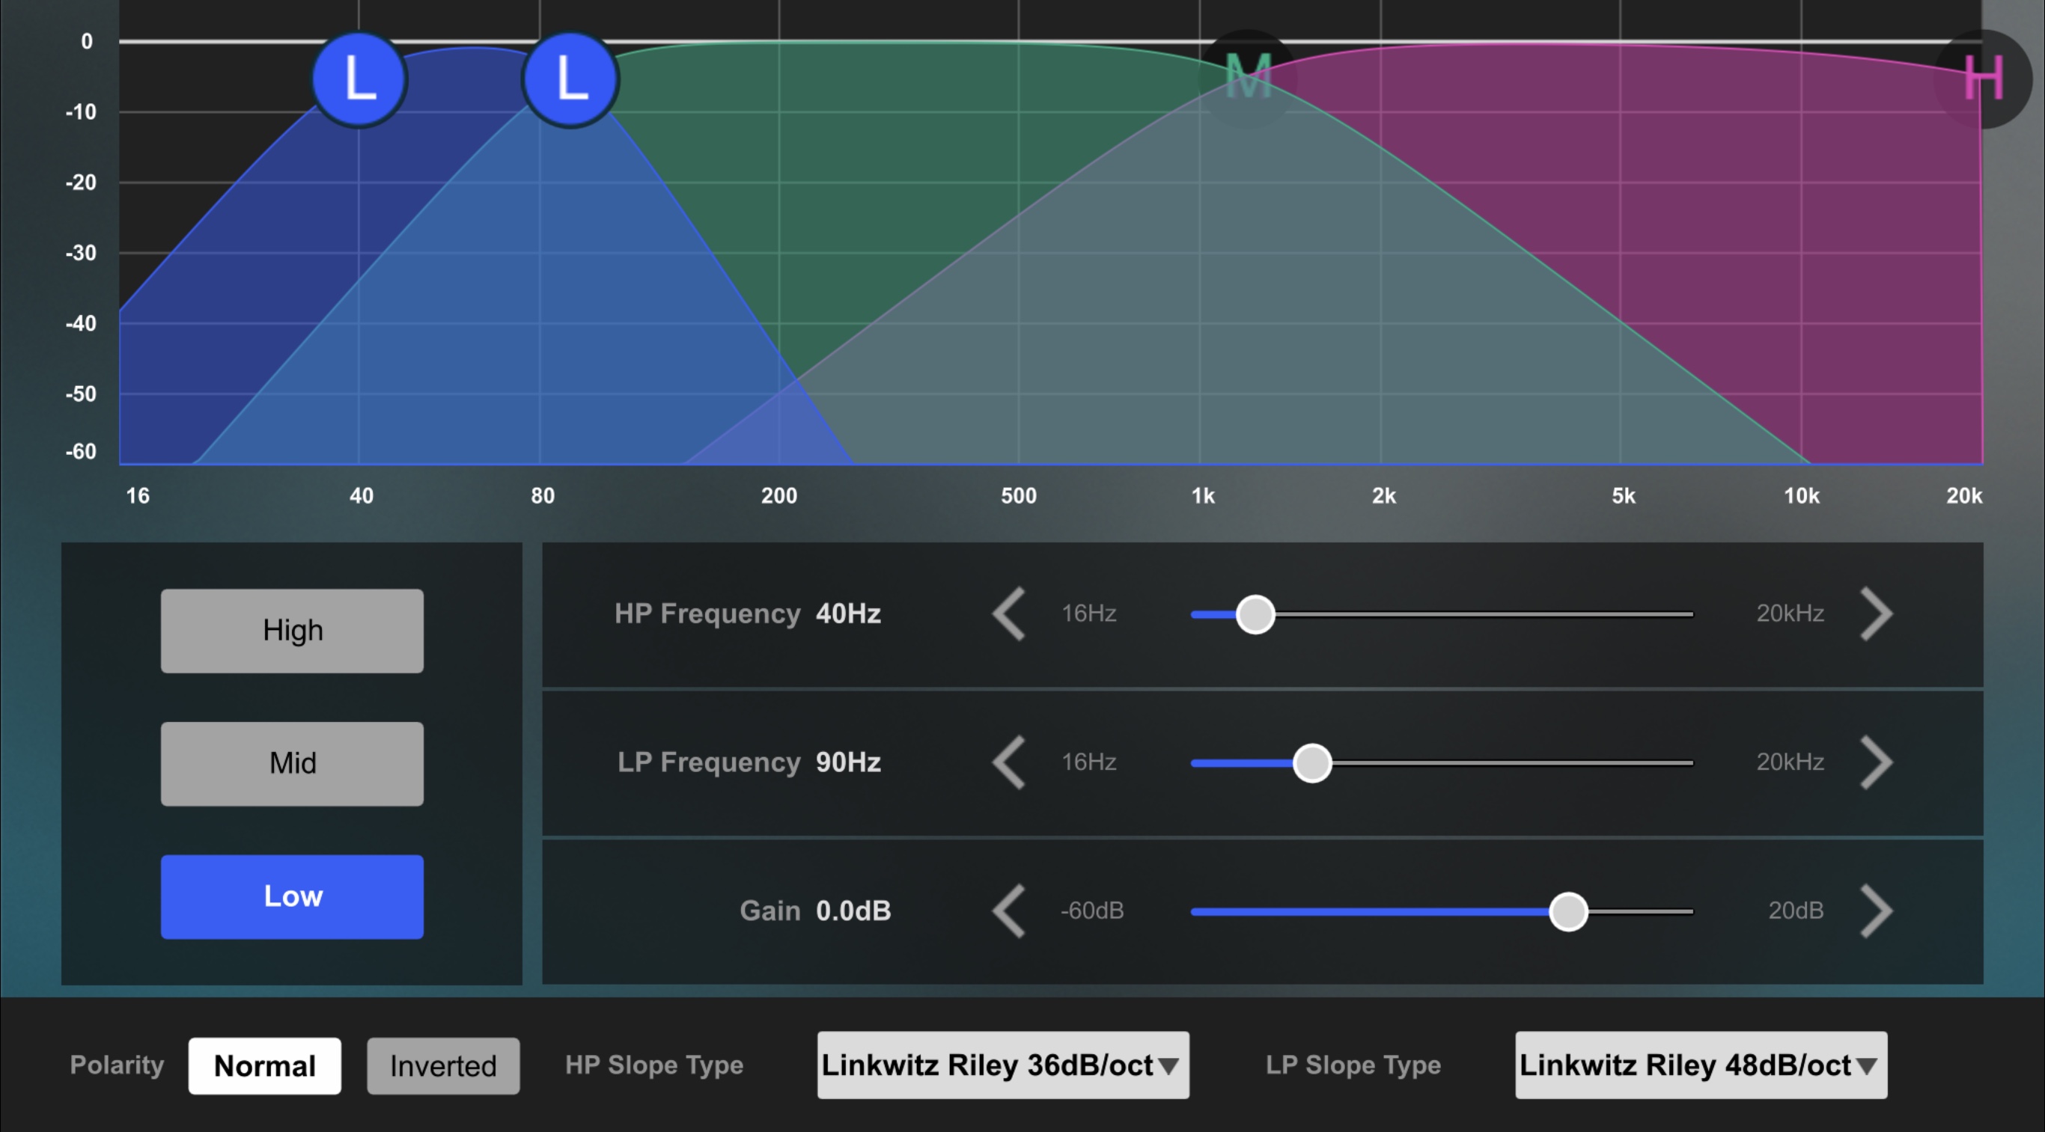Click the right L low-pass handle near 90Hz

[x=570, y=79]
